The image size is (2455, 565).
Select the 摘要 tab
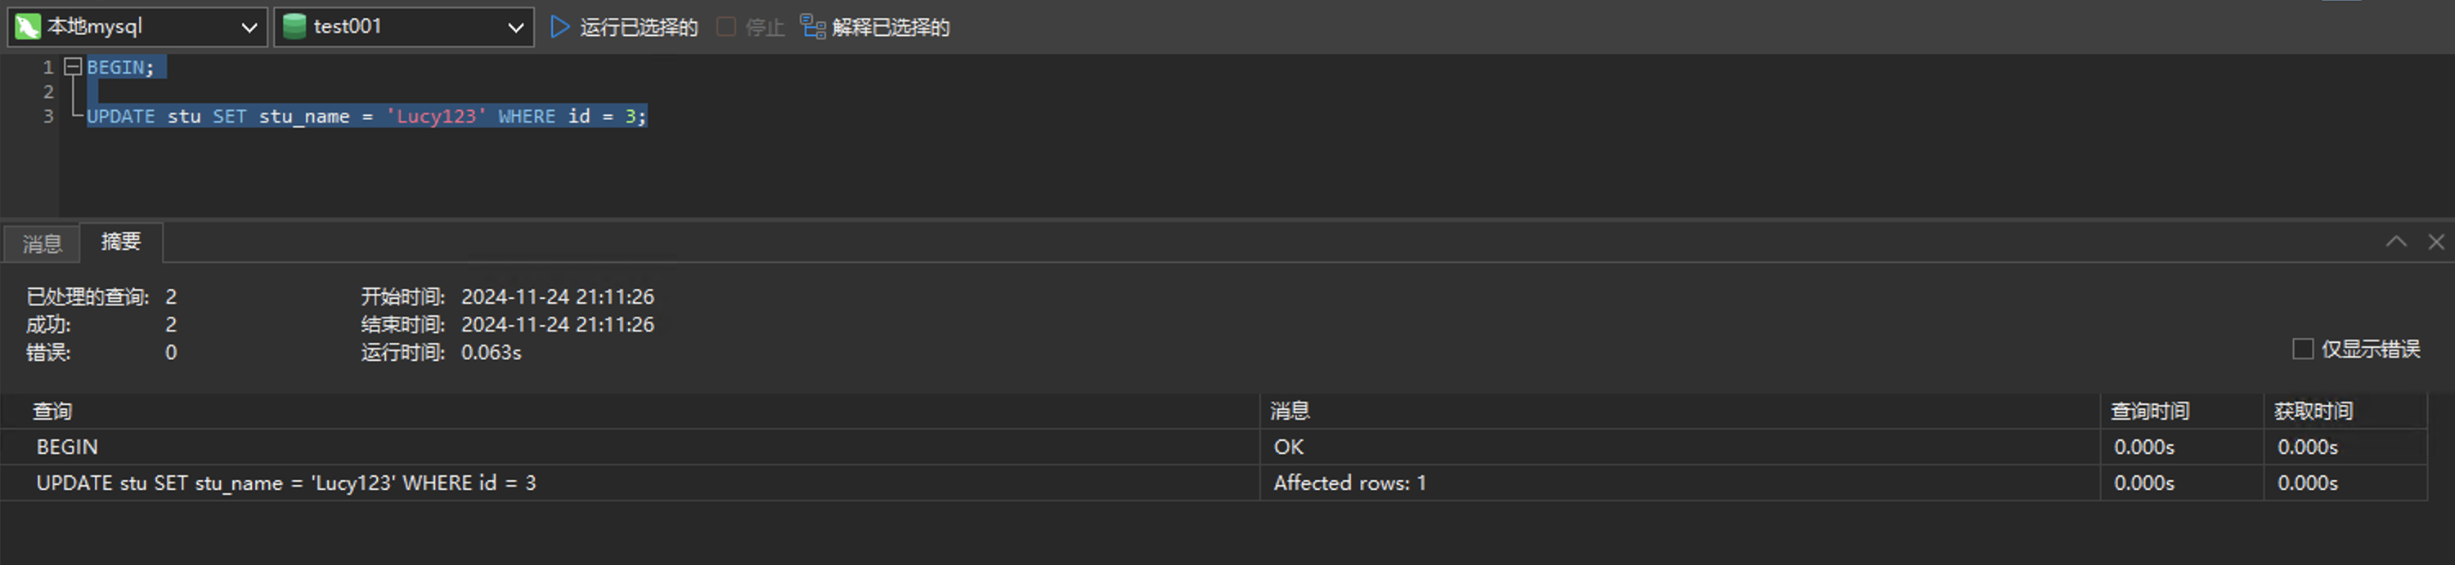point(121,242)
